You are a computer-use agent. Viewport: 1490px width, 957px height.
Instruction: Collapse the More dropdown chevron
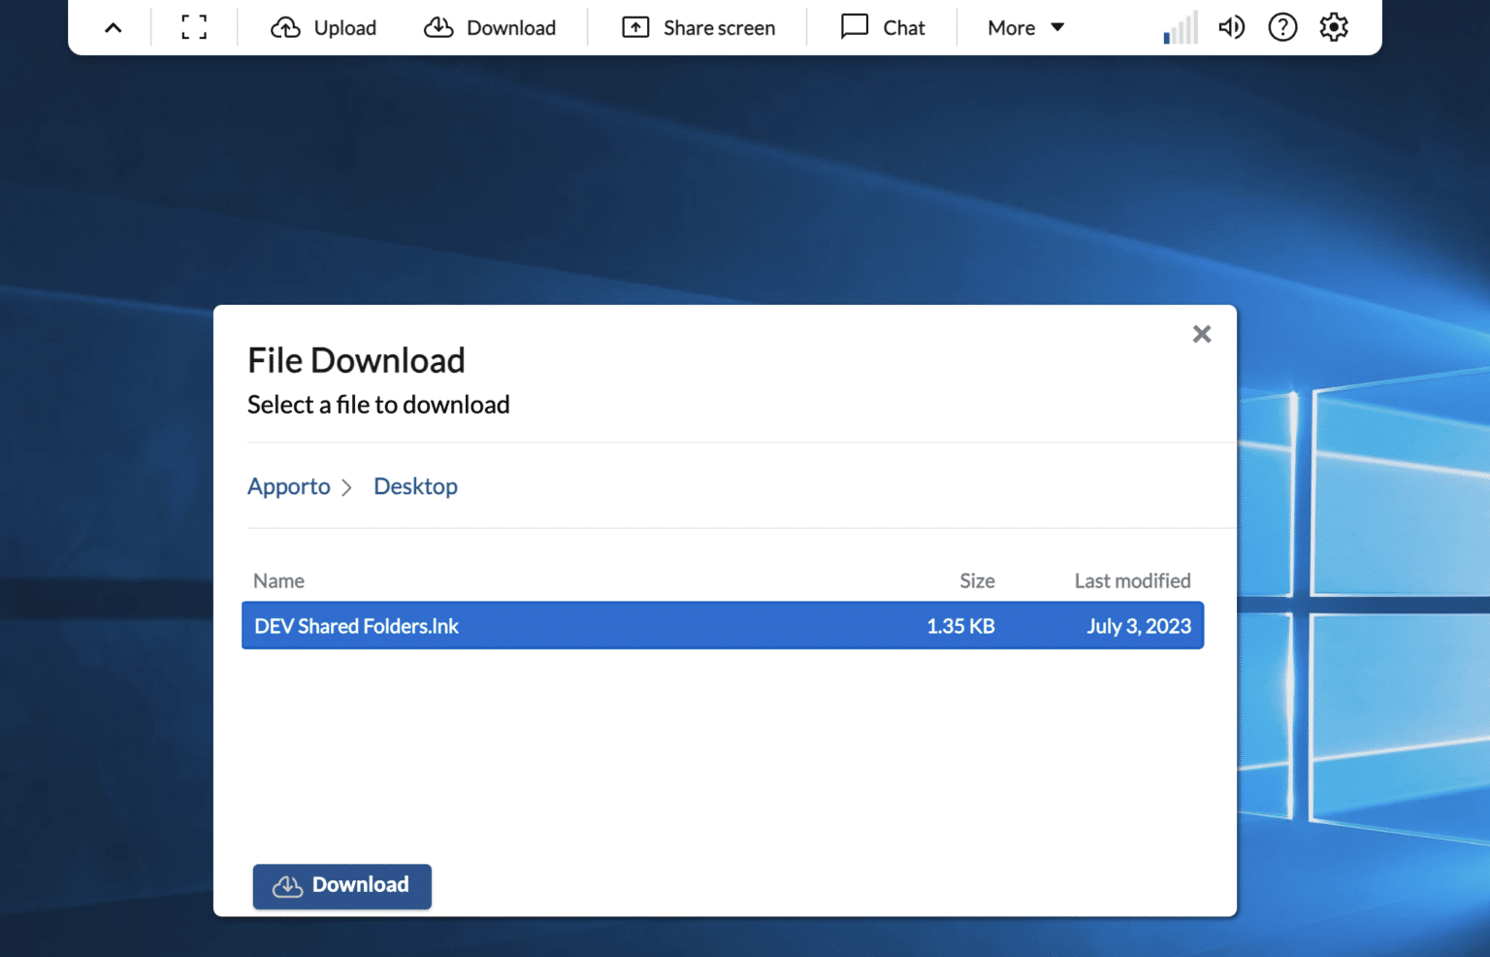coord(1057,27)
